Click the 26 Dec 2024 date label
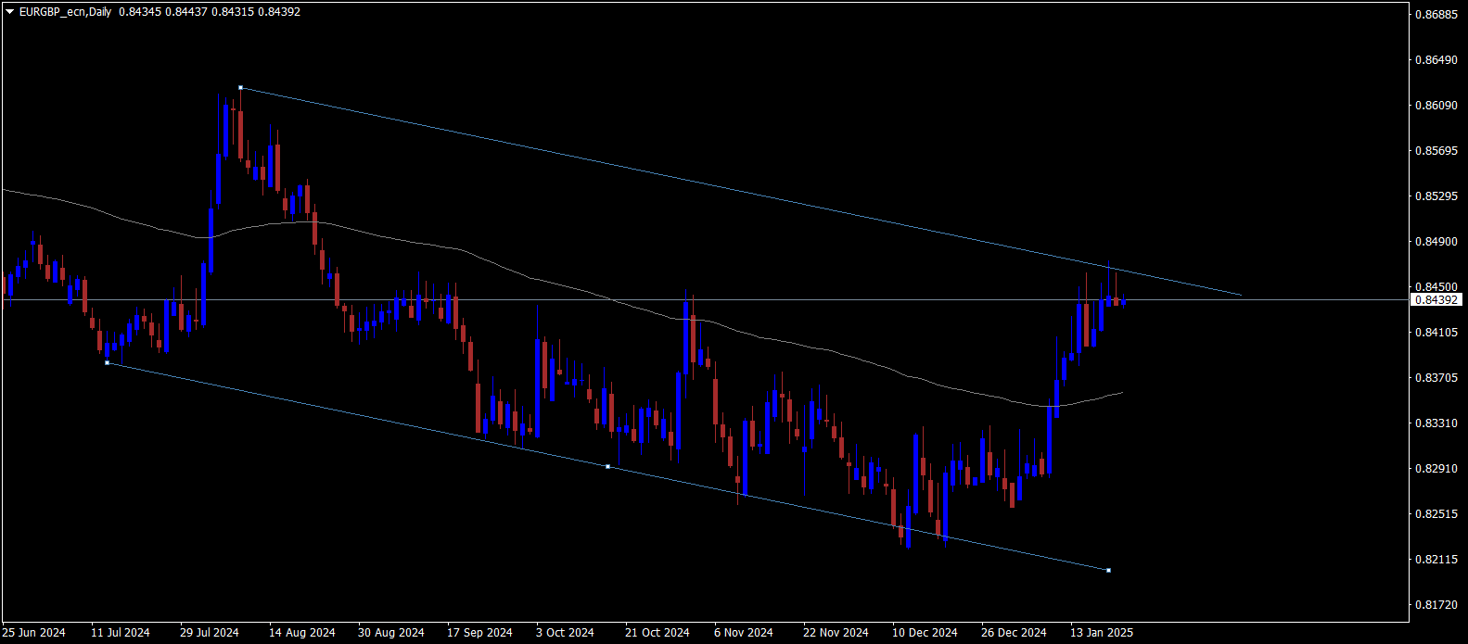 (x=1014, y=633)
